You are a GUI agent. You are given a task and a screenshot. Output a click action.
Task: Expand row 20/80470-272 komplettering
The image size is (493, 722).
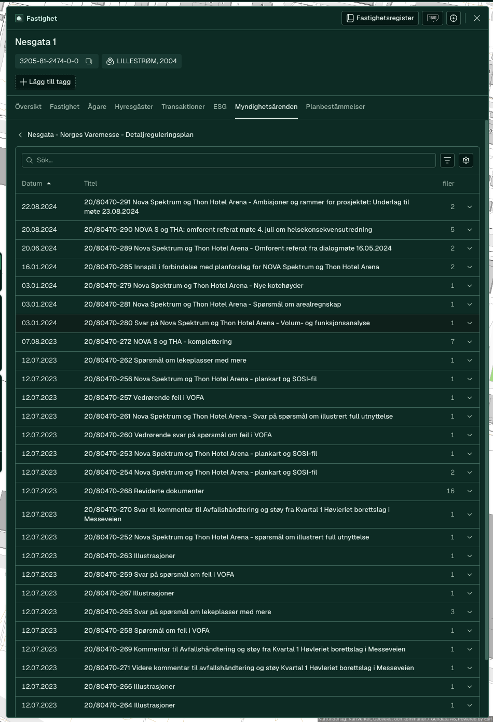(x=470, y=342)
